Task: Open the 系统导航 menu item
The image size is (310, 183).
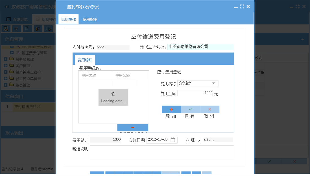Action: tap(17, 19)
